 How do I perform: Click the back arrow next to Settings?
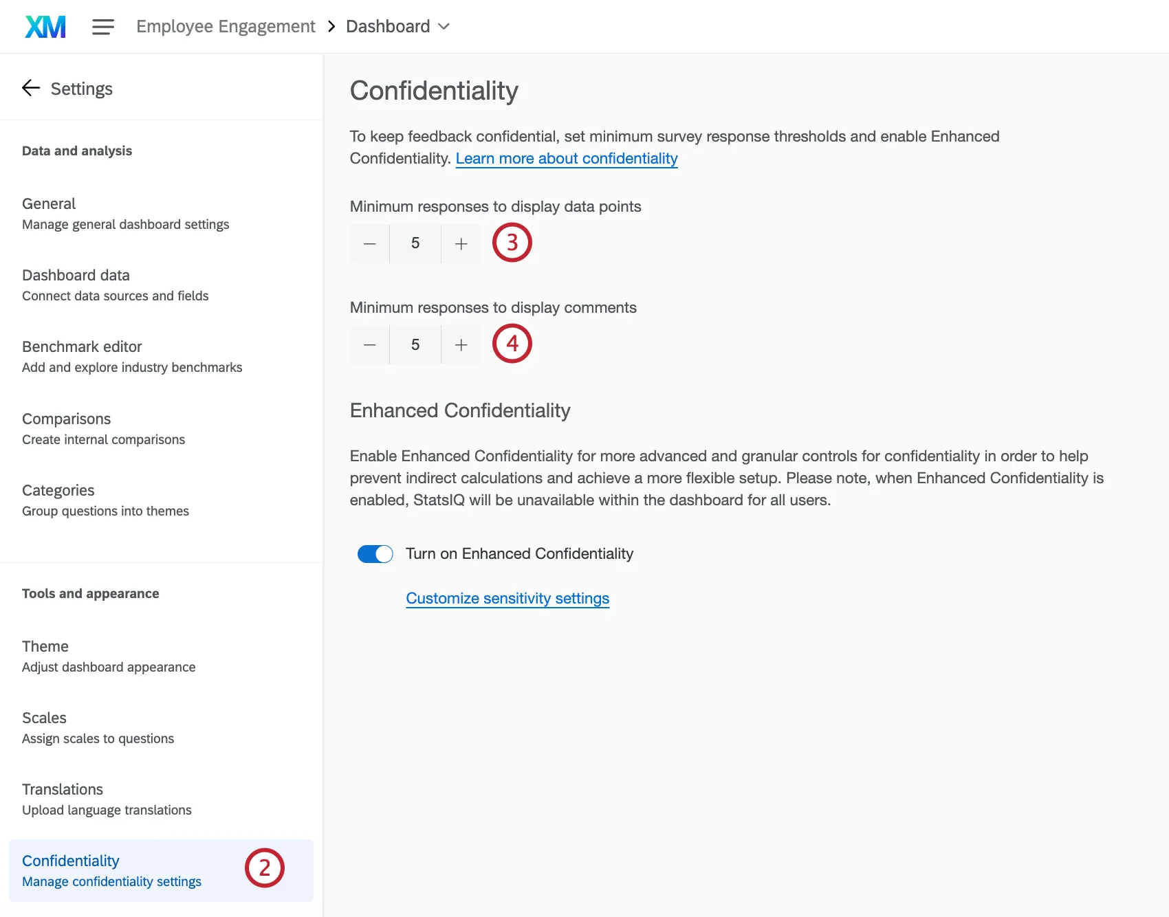(x=30, y=88)
